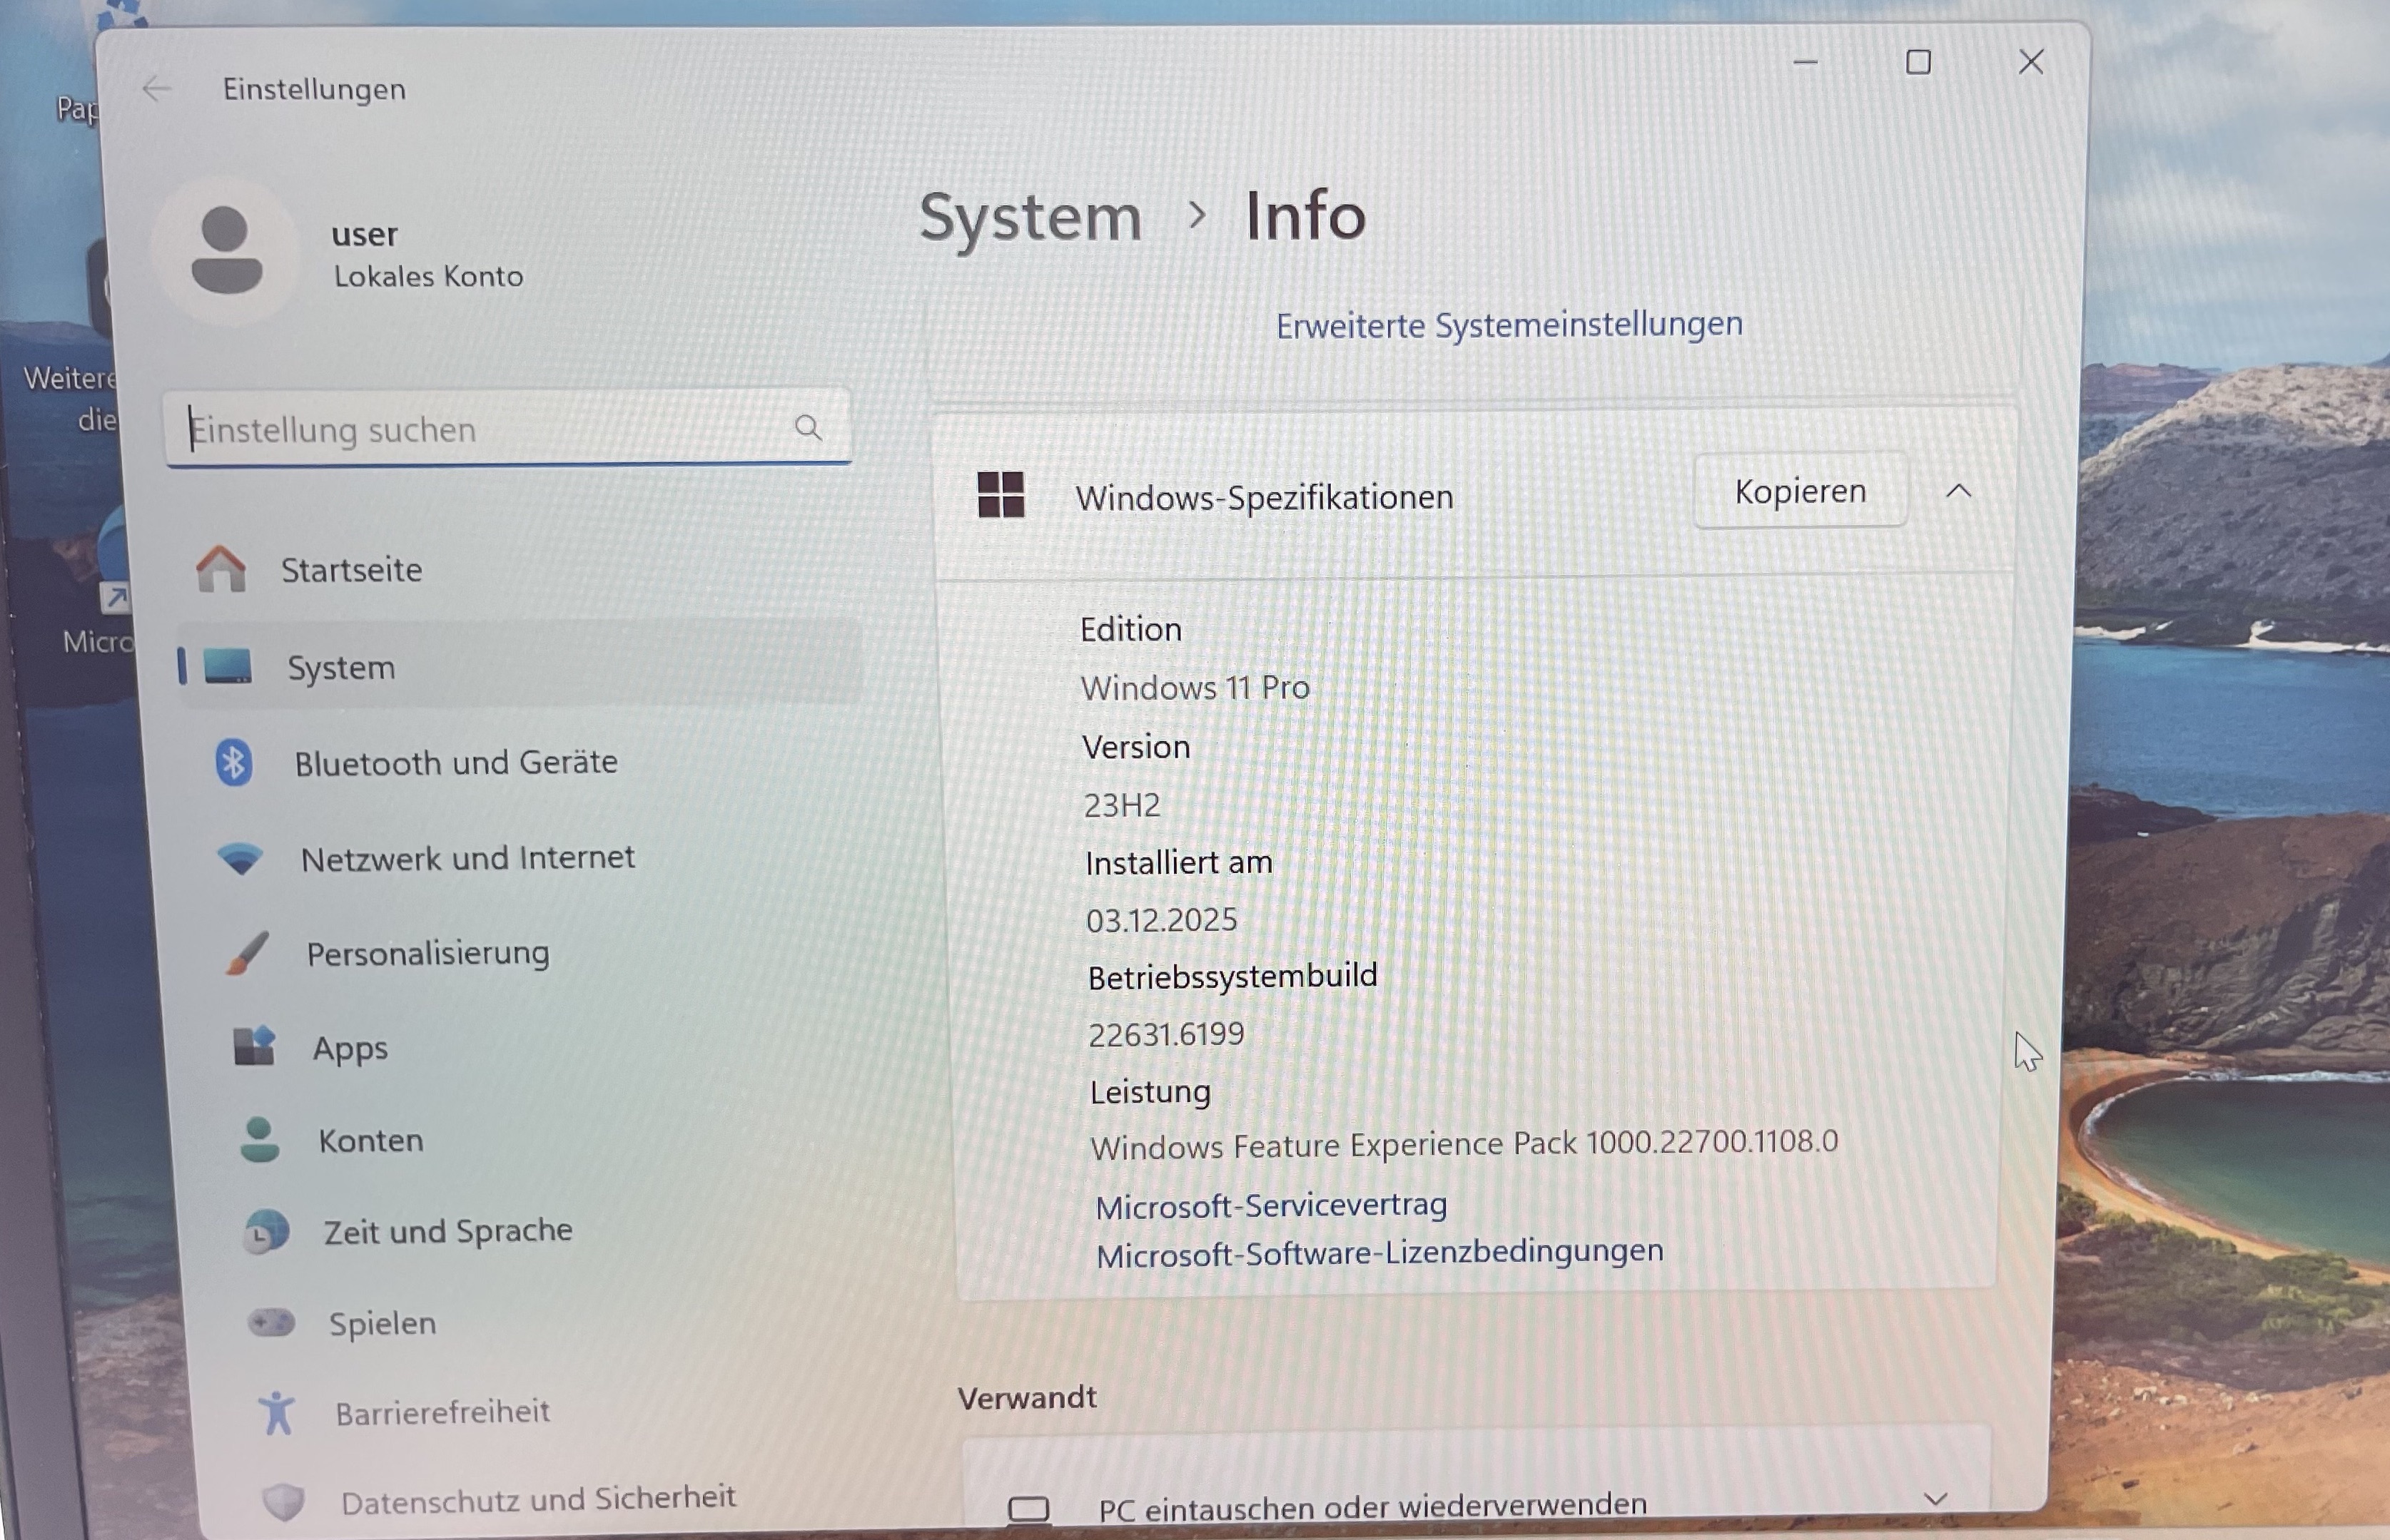Click the Zeit und Sprache globe-clock icon

click(x=266, y=1231)
